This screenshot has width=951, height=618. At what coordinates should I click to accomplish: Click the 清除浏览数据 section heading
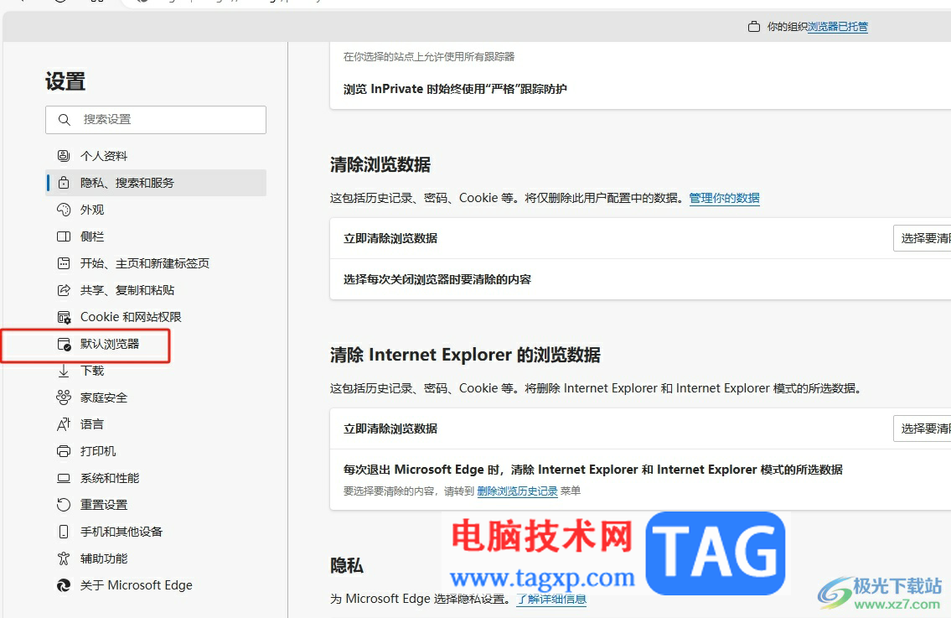(380, 164)
